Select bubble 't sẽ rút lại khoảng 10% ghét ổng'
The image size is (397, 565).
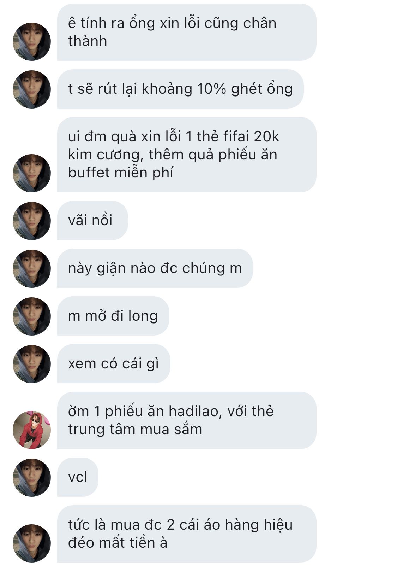[180, 89]
